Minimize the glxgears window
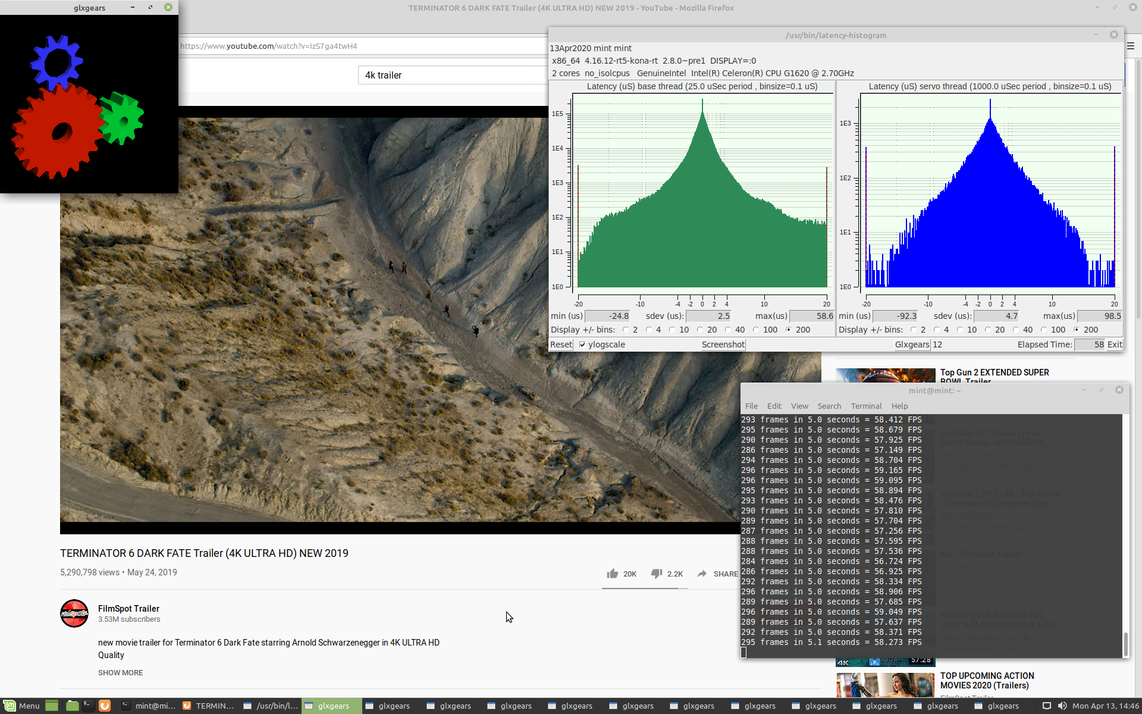Screen dimensions: 1142x714 coord(132,7)
